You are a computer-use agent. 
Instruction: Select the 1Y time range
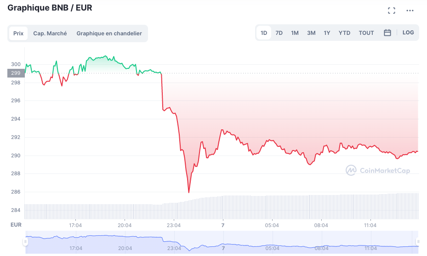[x=327, y=33]
